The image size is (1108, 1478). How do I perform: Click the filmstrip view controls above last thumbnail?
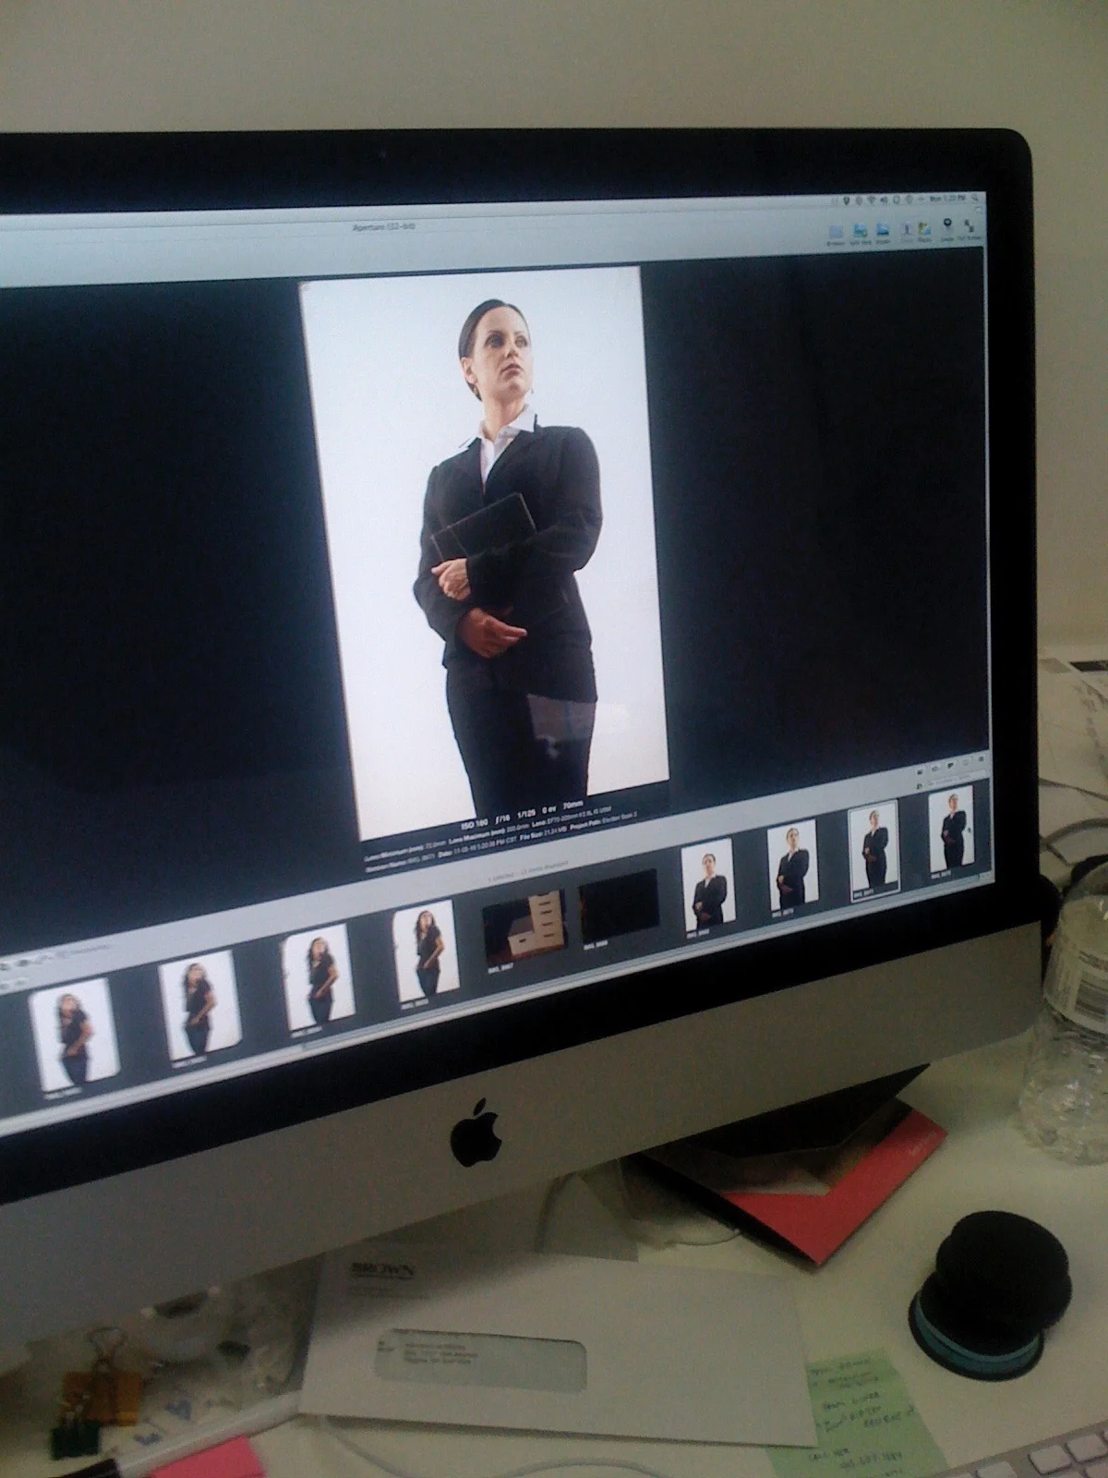(951, 766)
